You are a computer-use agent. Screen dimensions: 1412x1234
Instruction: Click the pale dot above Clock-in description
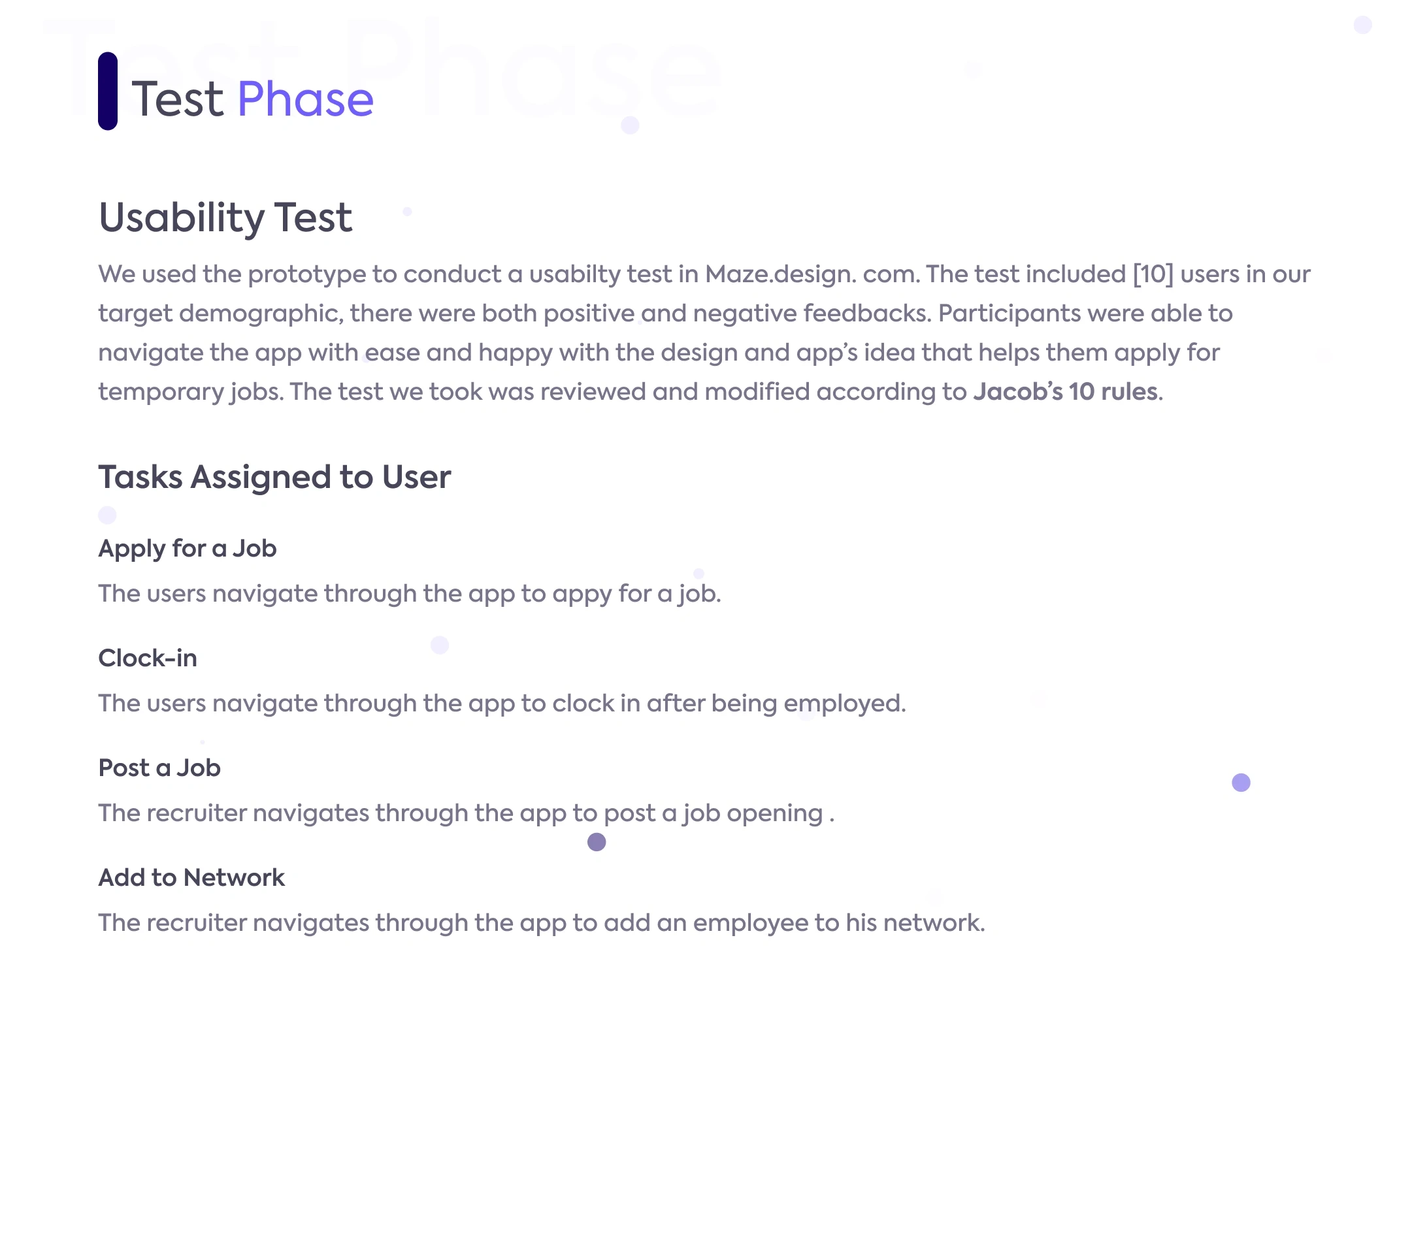tap(440, 645)
